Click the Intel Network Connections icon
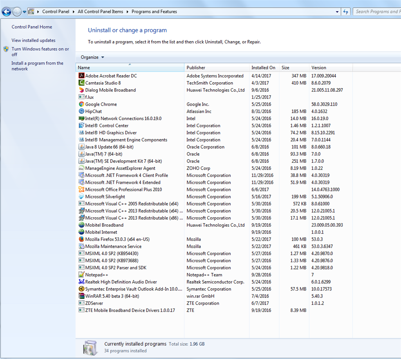401x359 pixels. [x=81, y=118]
